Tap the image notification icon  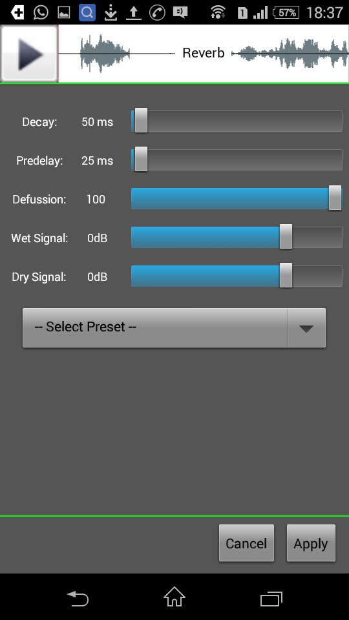64,13
